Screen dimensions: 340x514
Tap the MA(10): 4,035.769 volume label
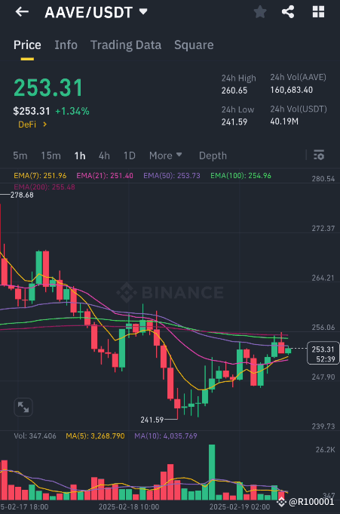[x=166, y=436]
